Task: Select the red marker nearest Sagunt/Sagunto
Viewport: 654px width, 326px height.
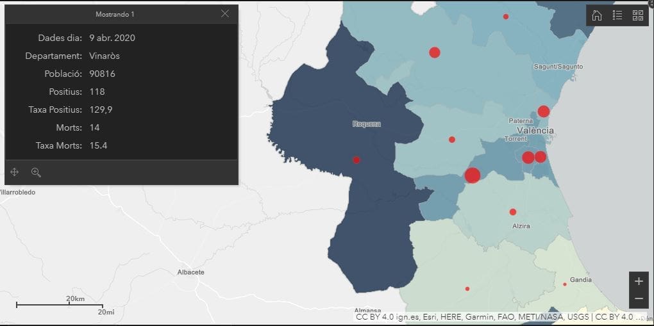Action: [543, 111]
